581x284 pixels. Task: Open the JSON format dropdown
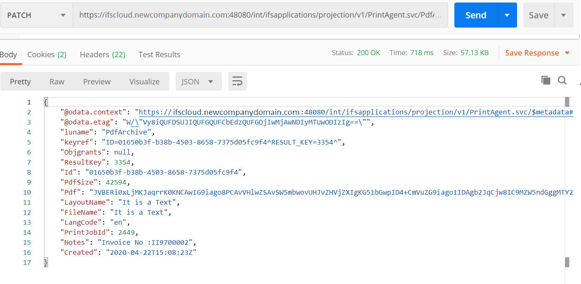pos(199,81)
